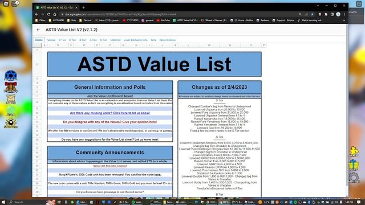365x205 pixels.
Task: Open Chrome three-dot menu
Action: point(344,14)
